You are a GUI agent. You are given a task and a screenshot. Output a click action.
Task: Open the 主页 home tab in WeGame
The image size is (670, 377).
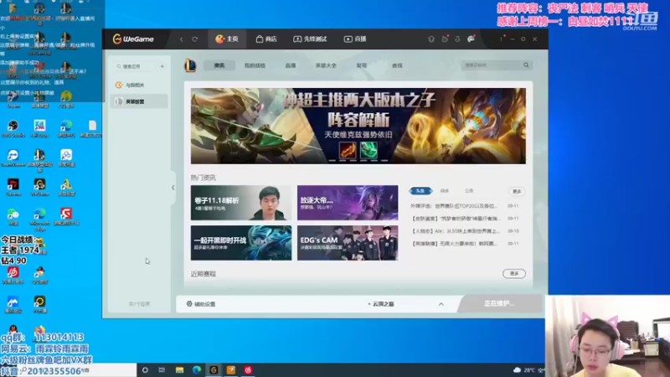tap(227, 39)
